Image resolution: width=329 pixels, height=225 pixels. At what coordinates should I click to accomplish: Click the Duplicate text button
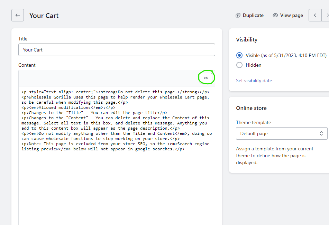(x=253, y=15)
